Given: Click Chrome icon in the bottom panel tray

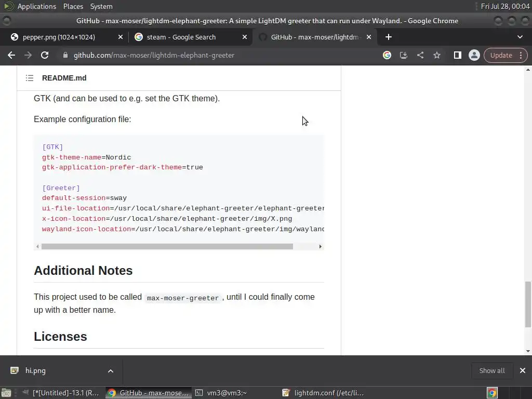Looking at the screenshot, I should (x=492, y=393).
